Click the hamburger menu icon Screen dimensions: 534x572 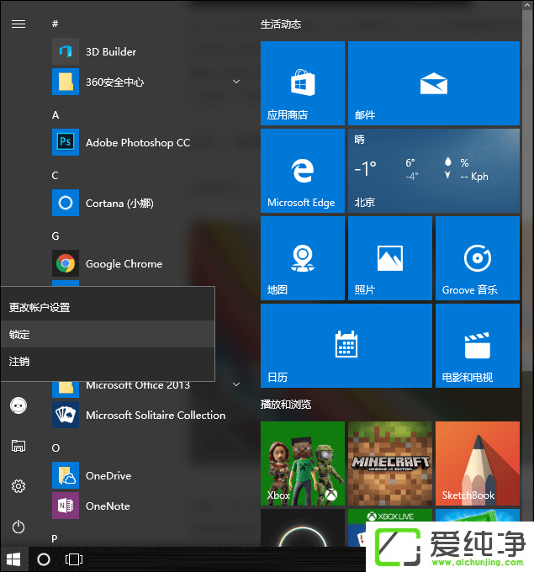[19, 24]
